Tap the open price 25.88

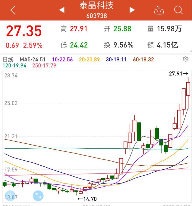point(123,29)
